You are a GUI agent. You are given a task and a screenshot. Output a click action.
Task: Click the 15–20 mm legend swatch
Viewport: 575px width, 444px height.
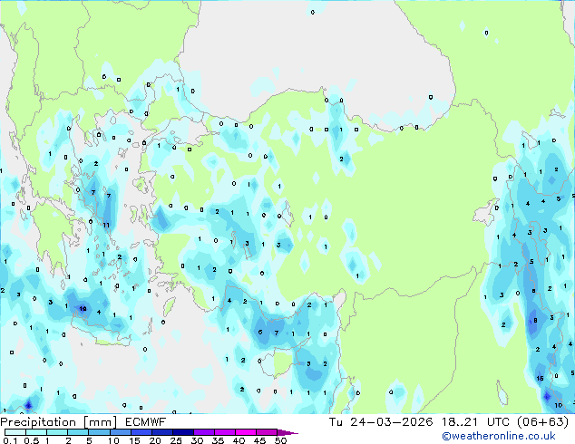tap(141, 432)
